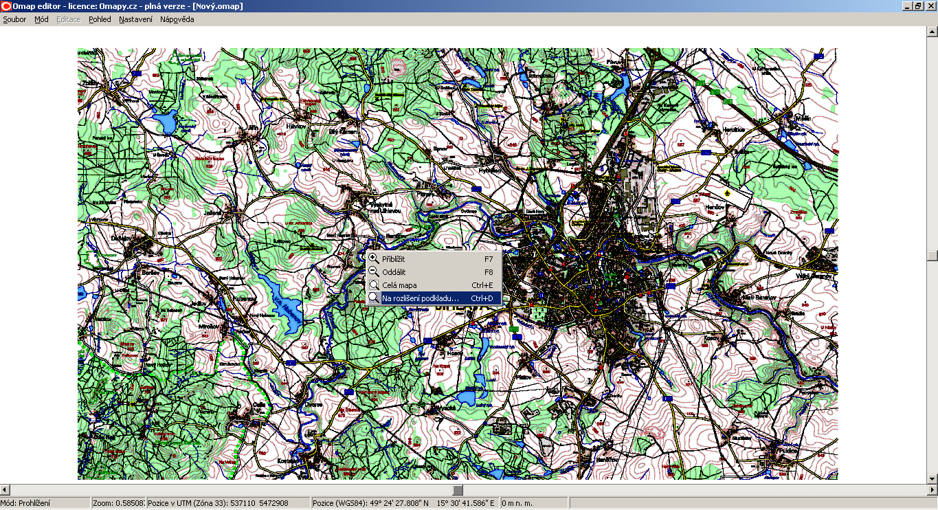Click the vertical scrollbar thumb

(933, 256)
